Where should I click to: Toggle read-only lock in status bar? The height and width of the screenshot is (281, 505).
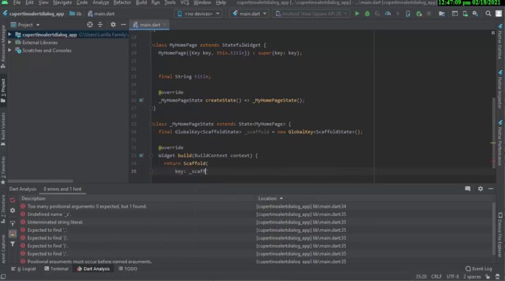tap(488, 277)
